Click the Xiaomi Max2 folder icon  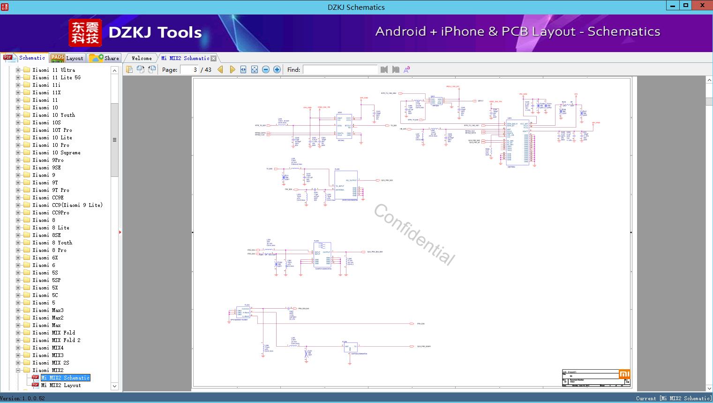click(x=27, y=318)
